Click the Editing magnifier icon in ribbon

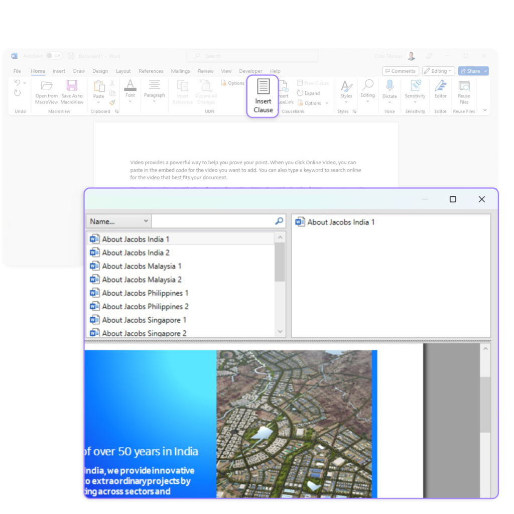[367, 85]
